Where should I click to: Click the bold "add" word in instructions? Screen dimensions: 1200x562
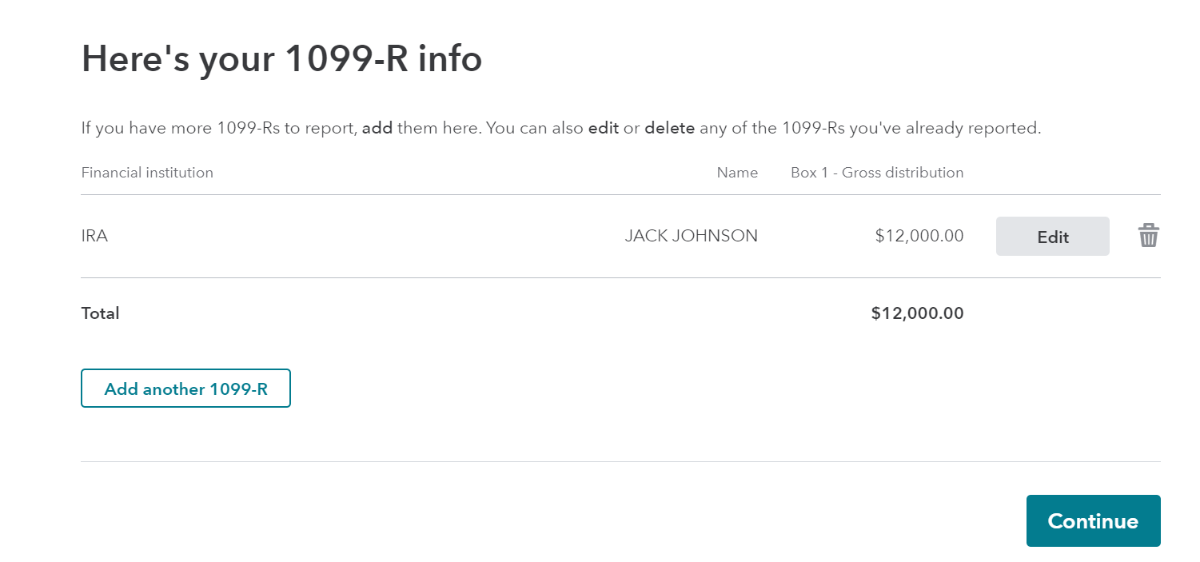click(x=377, y=128)
